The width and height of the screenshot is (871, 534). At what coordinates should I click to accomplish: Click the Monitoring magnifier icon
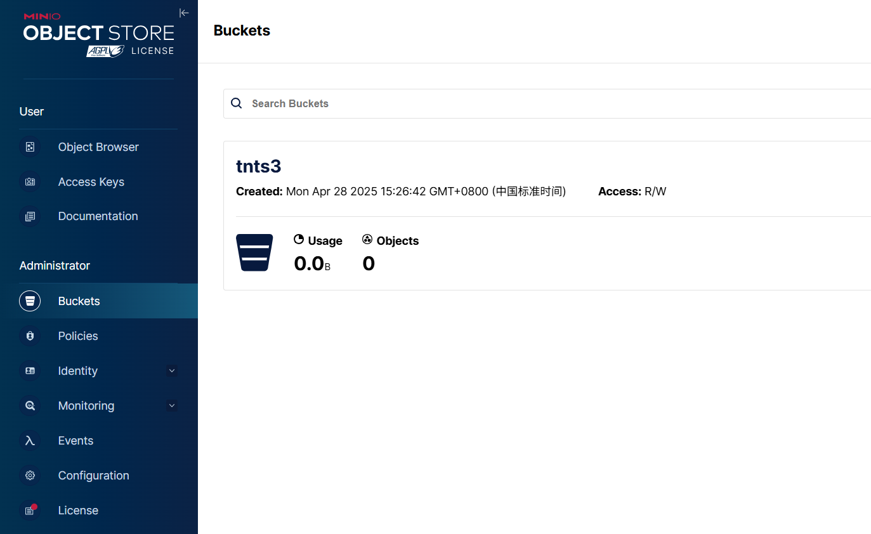coord(30,405)
